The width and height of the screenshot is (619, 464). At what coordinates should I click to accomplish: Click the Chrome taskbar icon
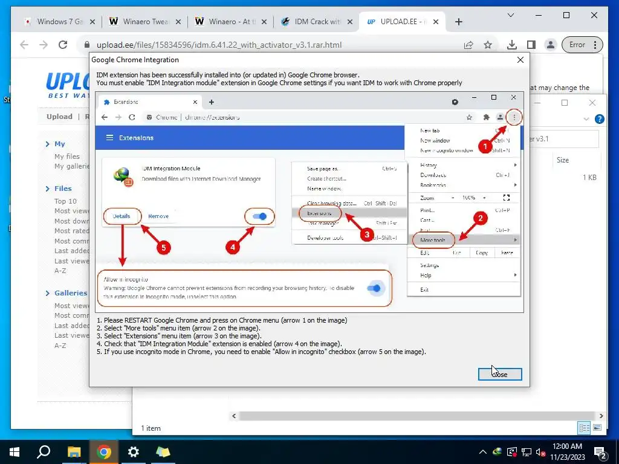[x=103, y=452]
